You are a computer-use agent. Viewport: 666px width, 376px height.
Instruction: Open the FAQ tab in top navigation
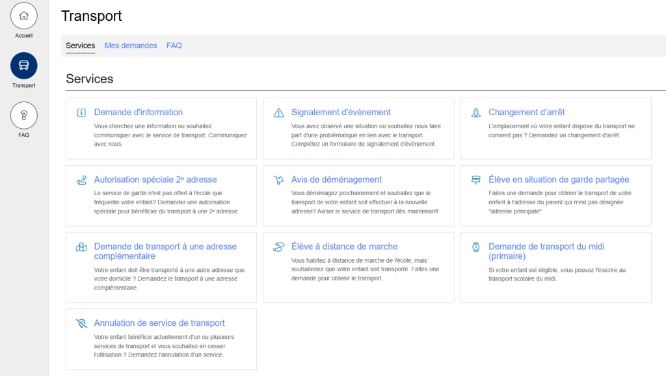coord(174,46)
